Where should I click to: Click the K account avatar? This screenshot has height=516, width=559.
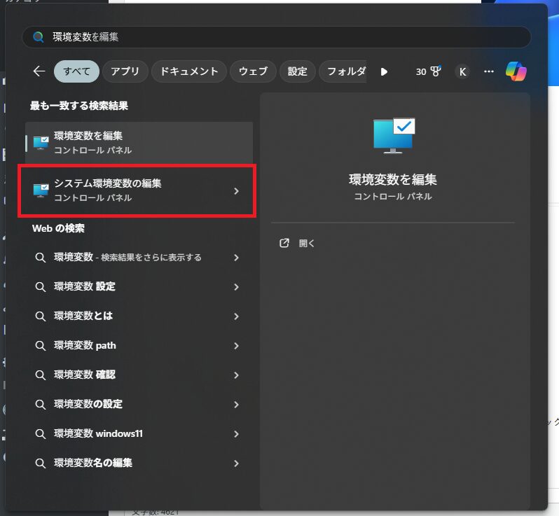[462, 71]
